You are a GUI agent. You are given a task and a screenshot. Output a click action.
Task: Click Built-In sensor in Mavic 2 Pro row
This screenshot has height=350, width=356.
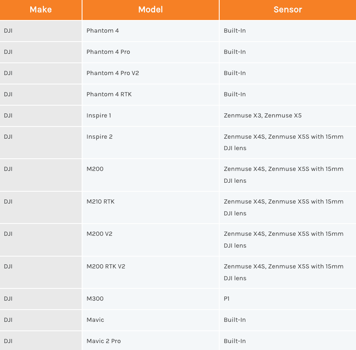click(288, 341)
